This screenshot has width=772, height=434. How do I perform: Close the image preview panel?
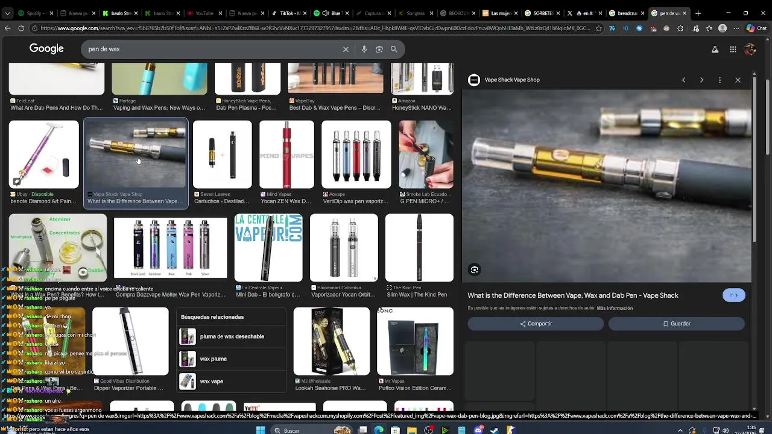coord(738,80)
